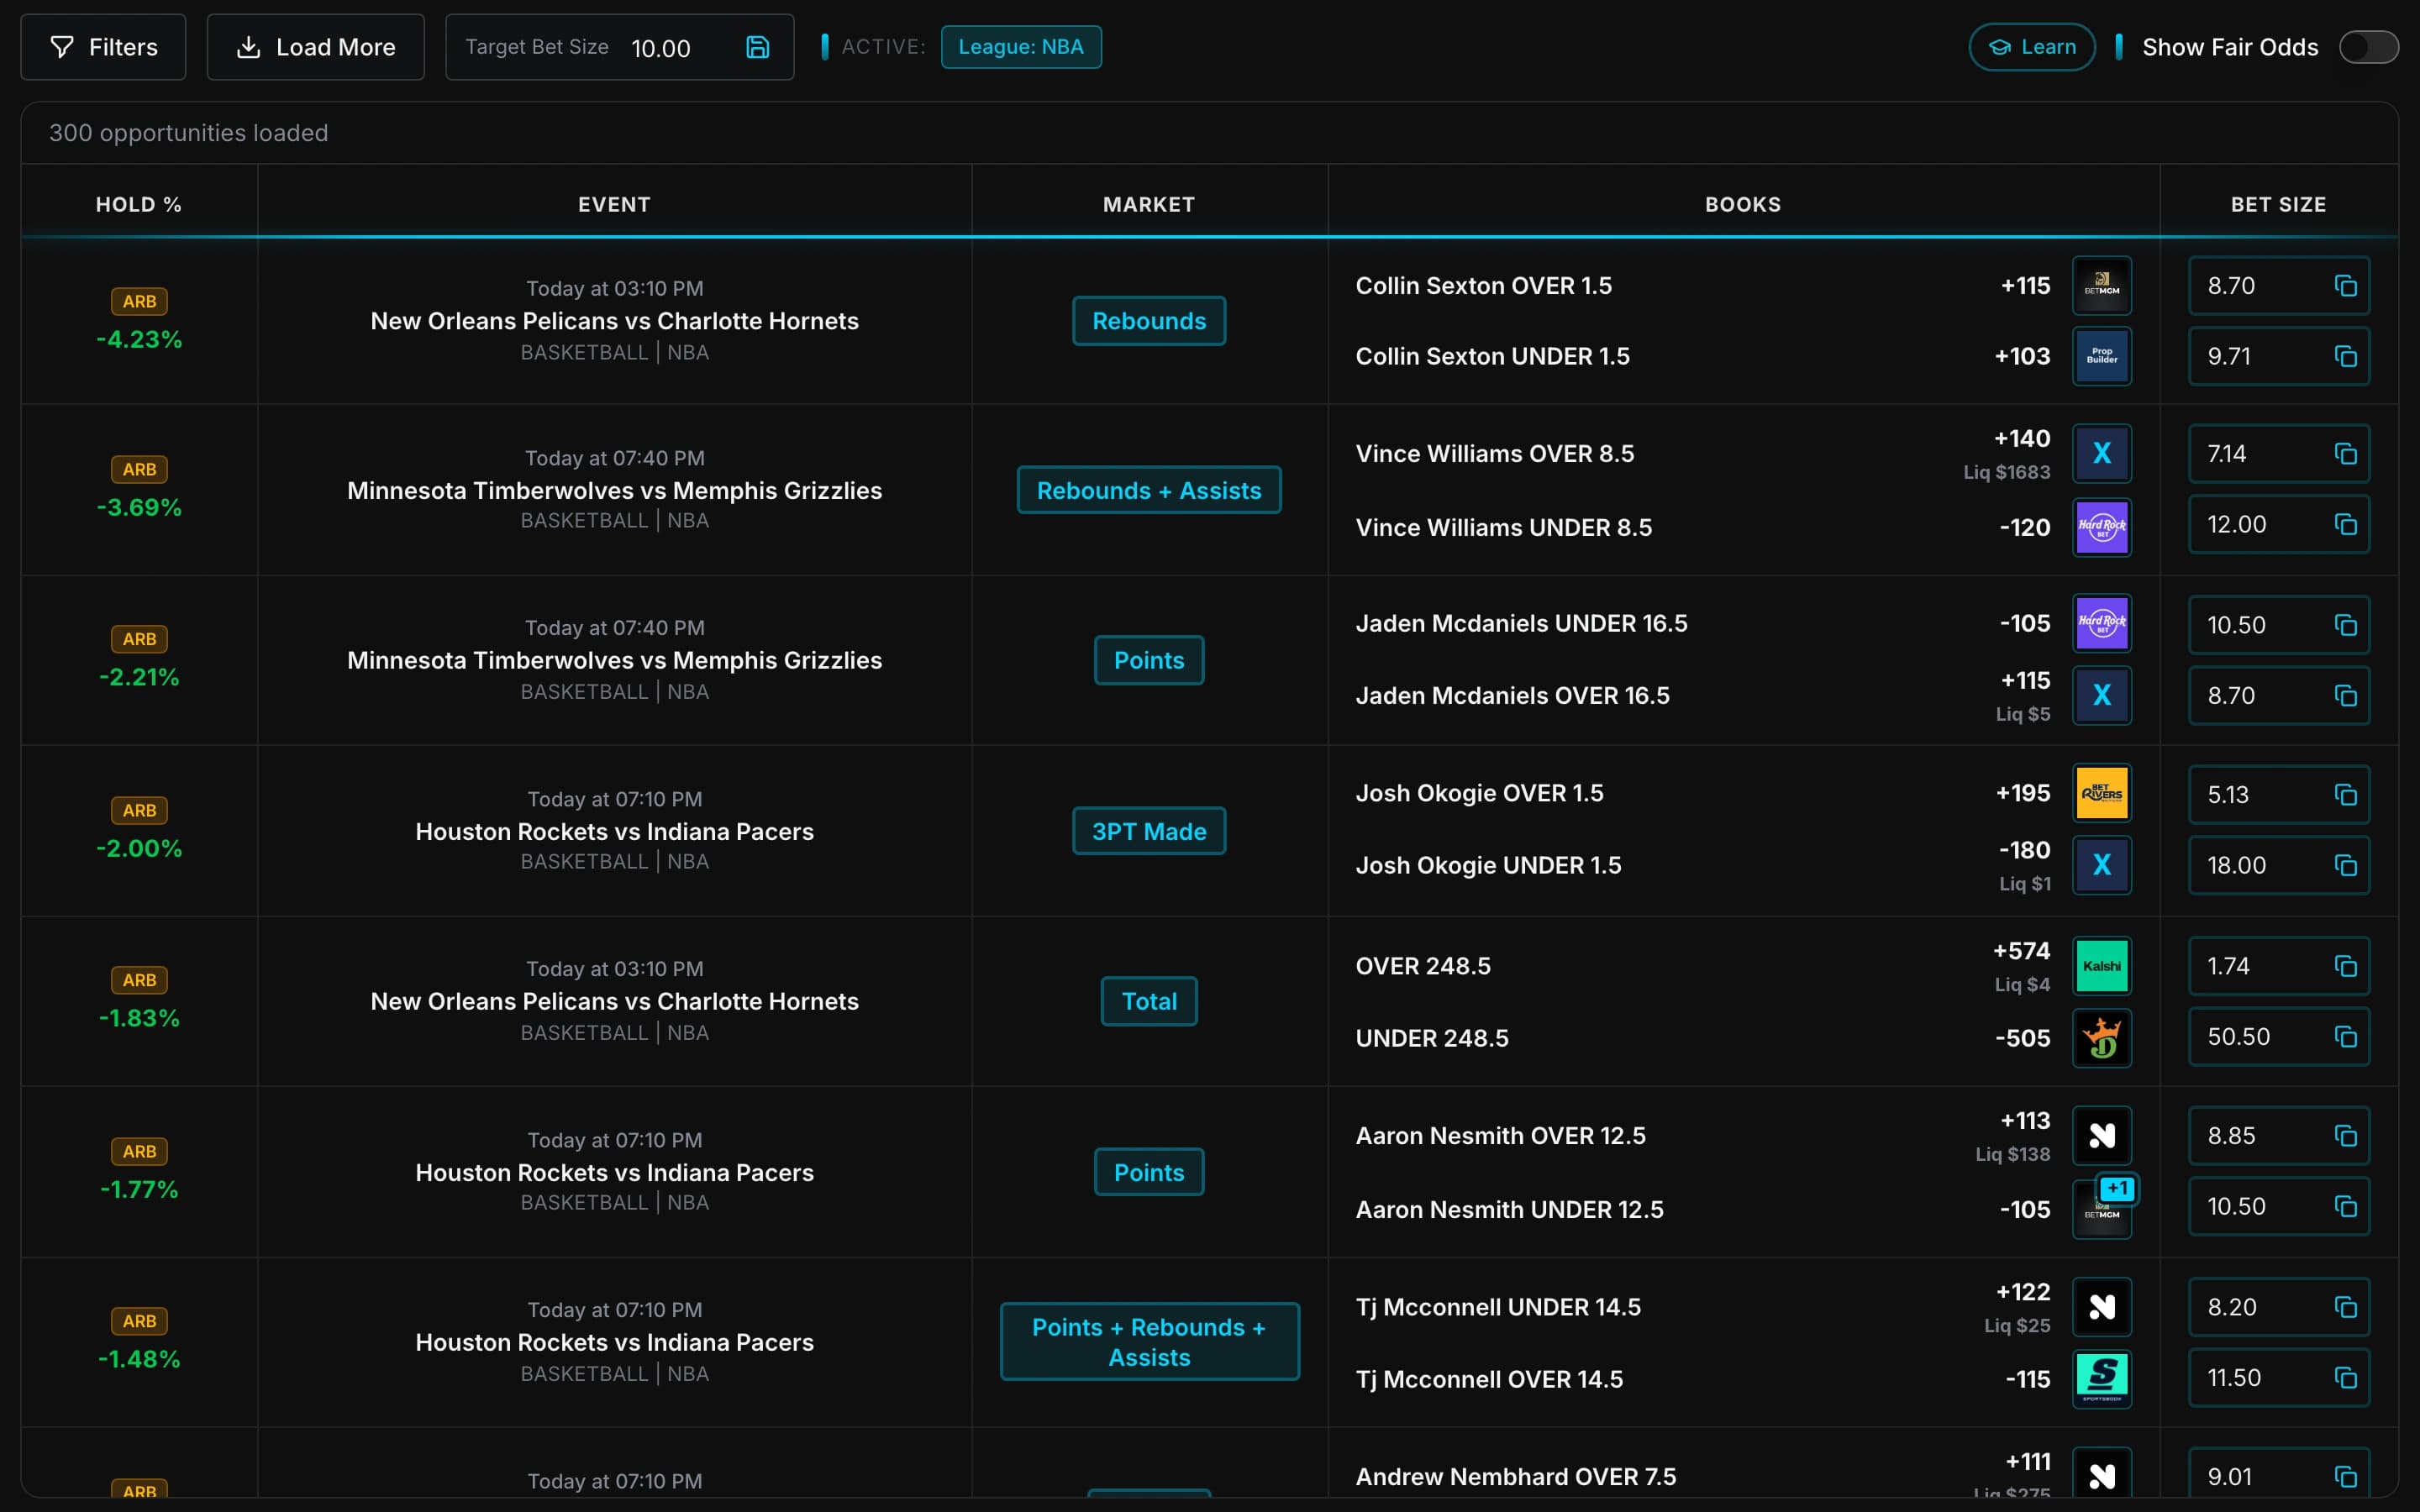Open Hard Rock book for Vince Williams UNDER

2101,527
